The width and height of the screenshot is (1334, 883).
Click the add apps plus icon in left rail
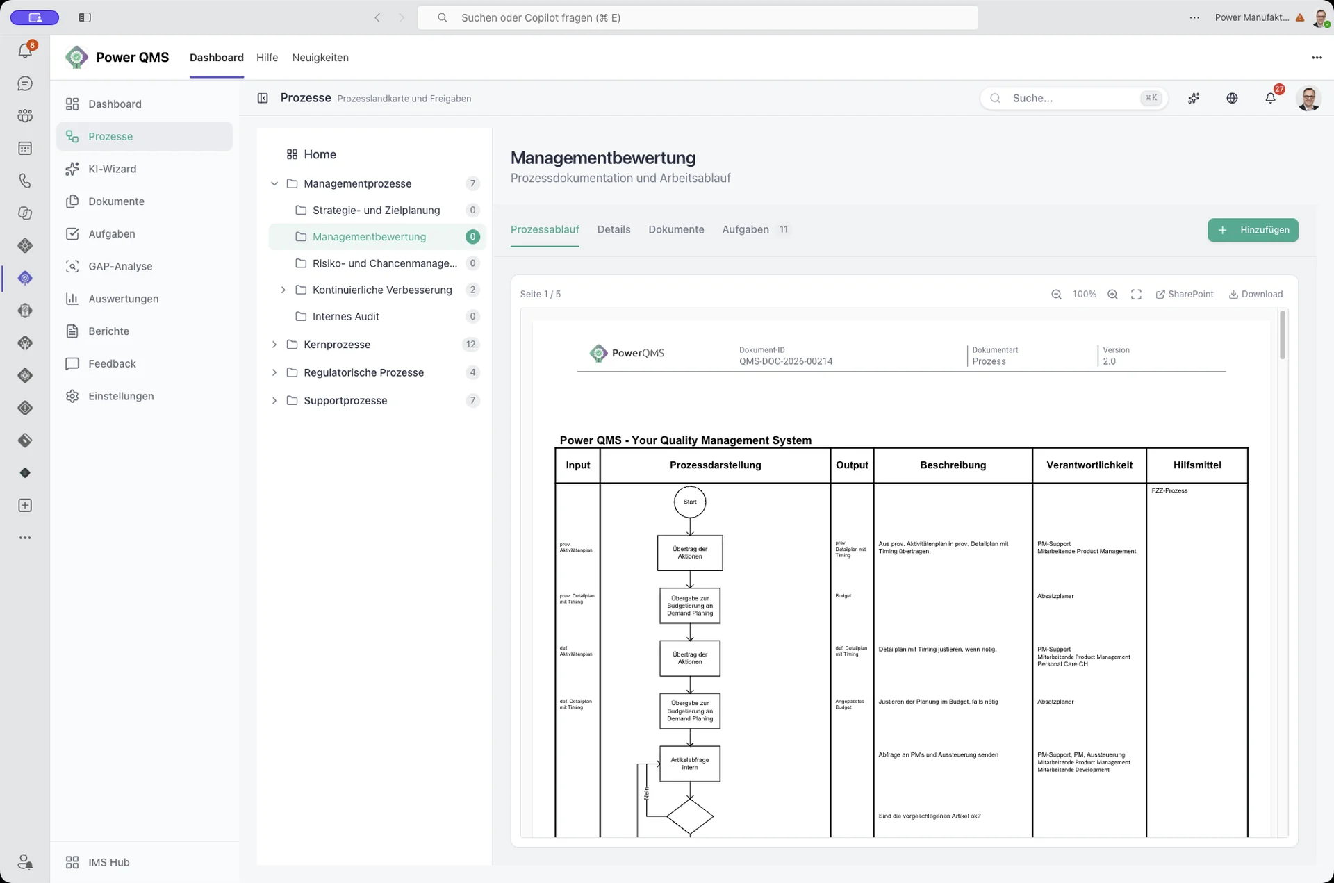coord(25,505)
